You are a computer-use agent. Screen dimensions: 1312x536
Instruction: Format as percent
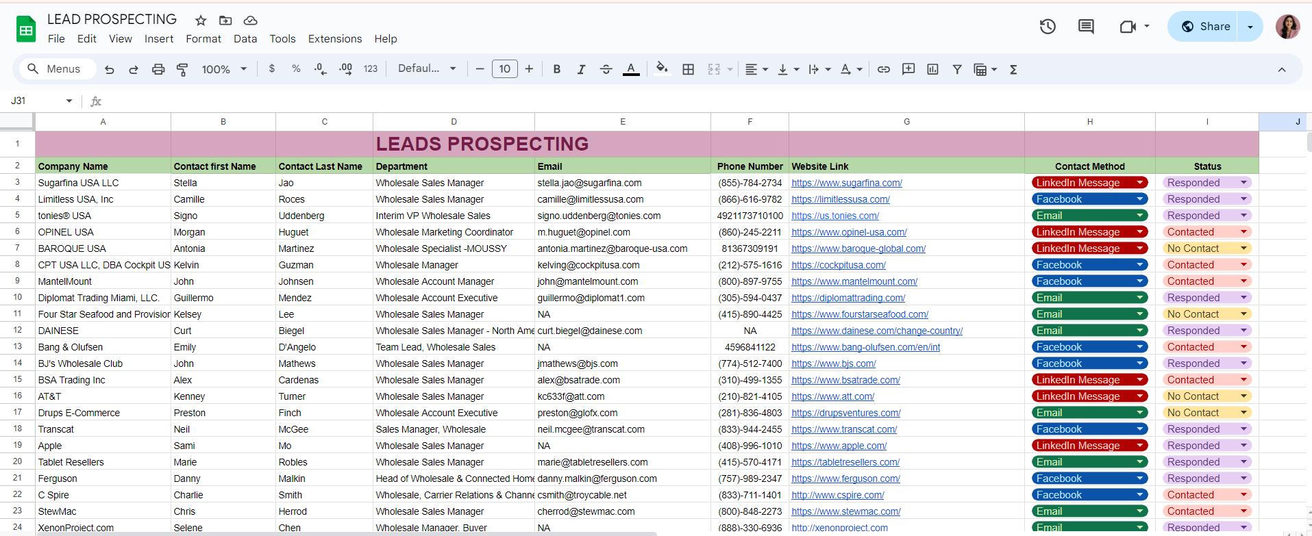(x=296, y=69)
